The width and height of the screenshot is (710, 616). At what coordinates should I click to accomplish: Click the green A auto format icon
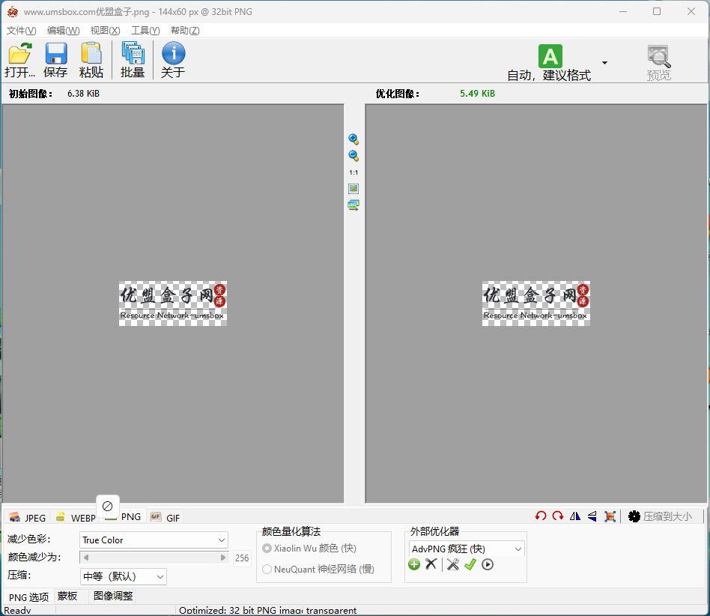point(550,56)
